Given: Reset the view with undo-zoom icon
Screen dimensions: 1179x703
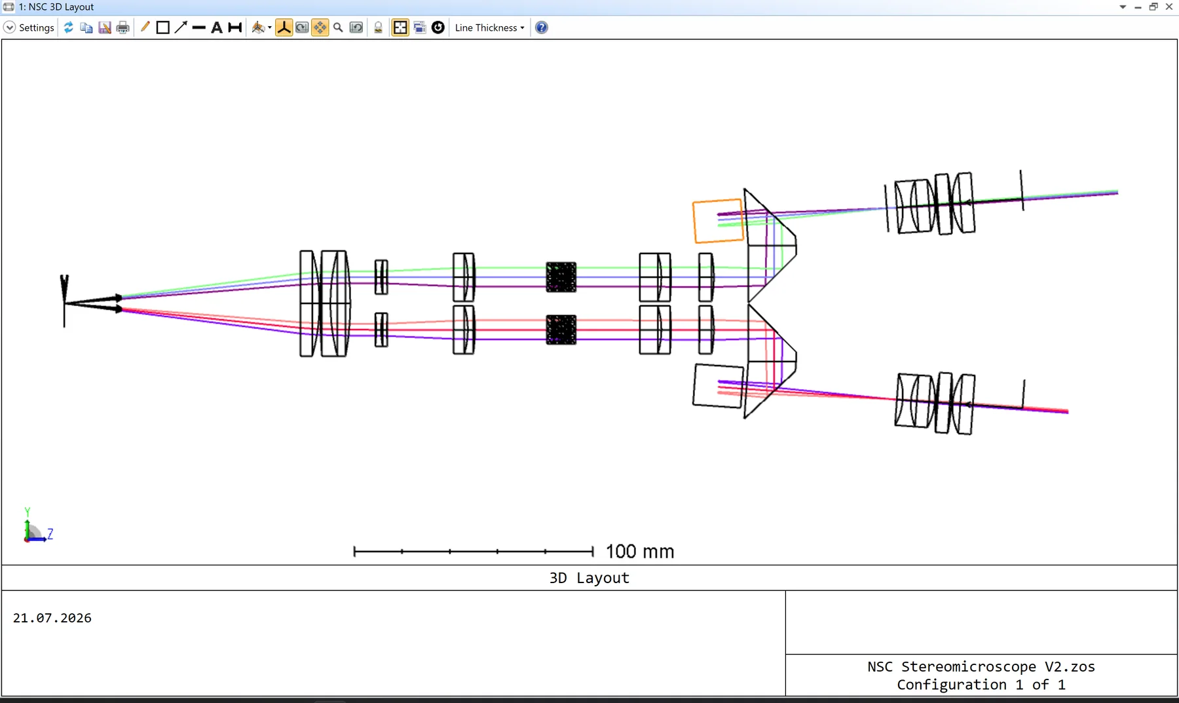Looking at the screenshot, I should pyautogui.click(x=356, y=28).
